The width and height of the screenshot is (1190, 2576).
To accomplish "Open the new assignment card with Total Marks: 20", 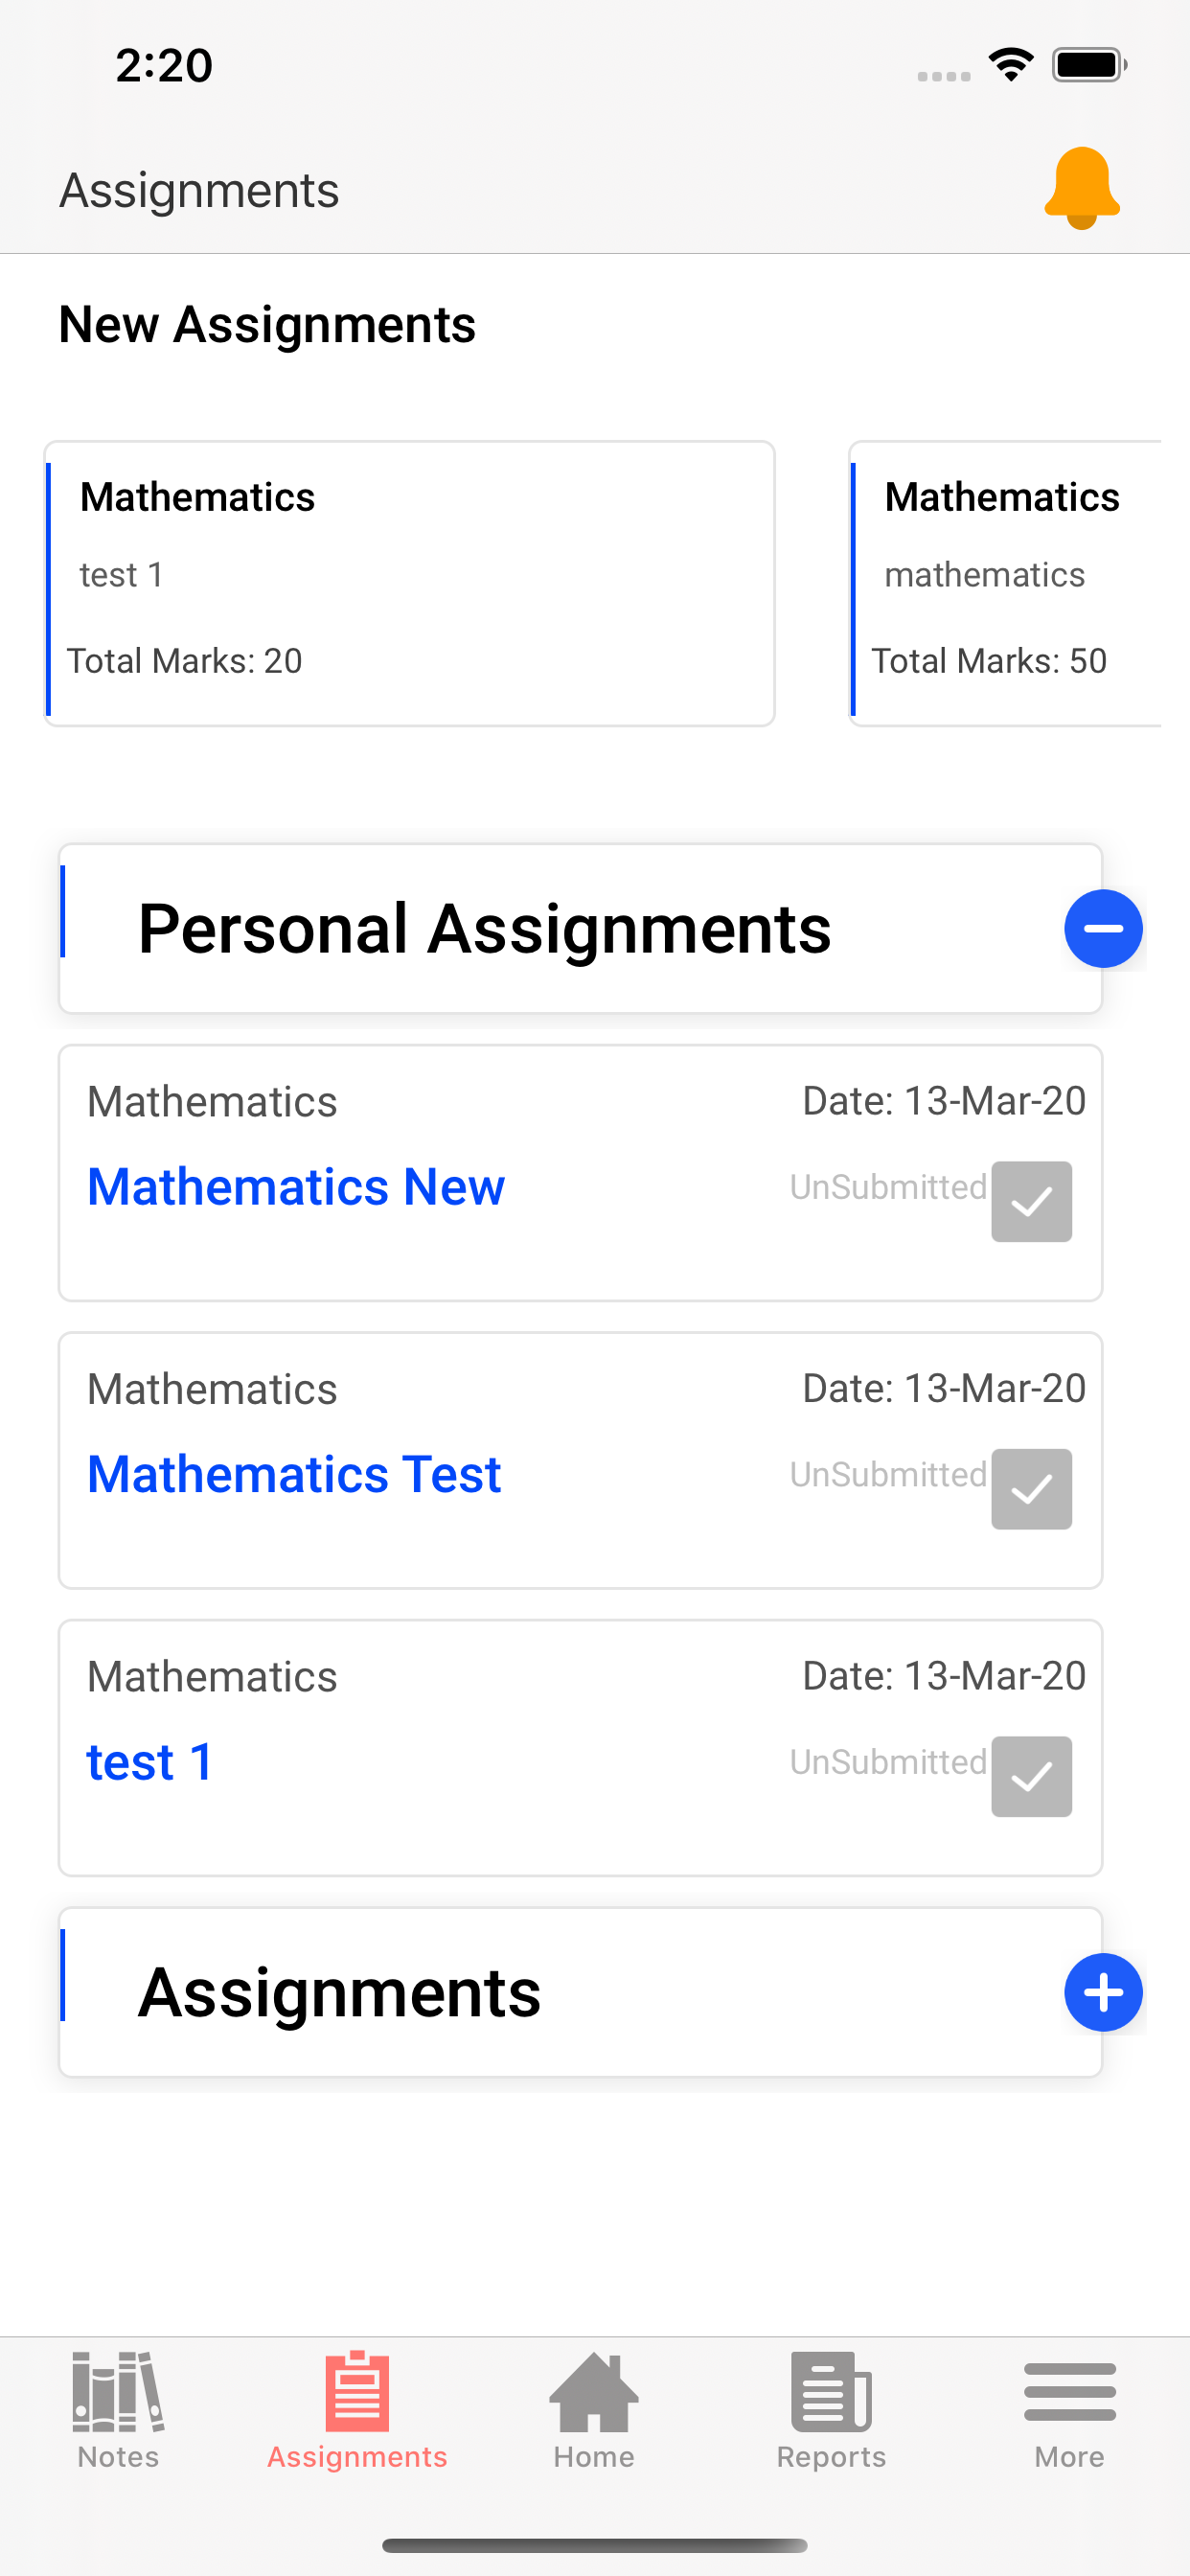I will tap(410, 584).
